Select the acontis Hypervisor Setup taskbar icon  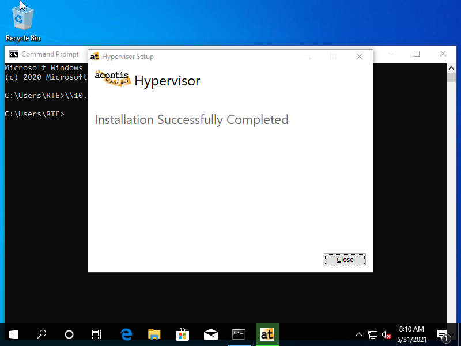tap(267, 334)
